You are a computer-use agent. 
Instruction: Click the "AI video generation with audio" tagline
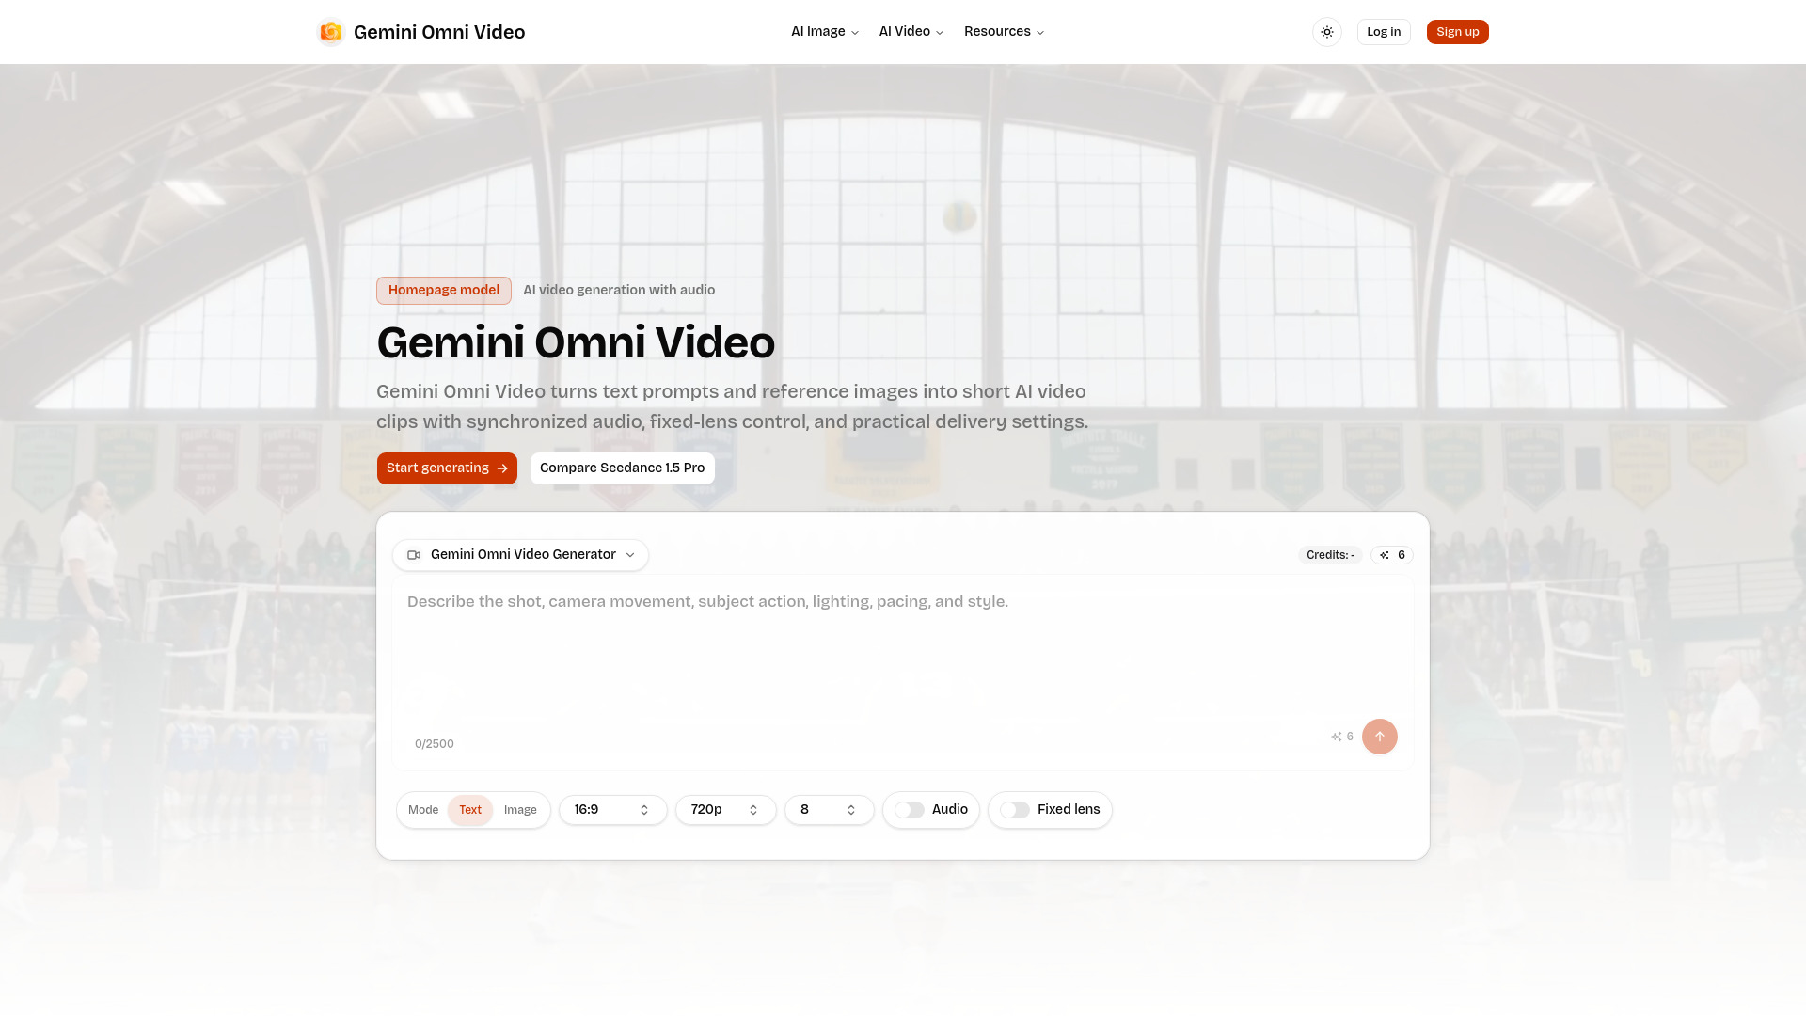[619, 291]
